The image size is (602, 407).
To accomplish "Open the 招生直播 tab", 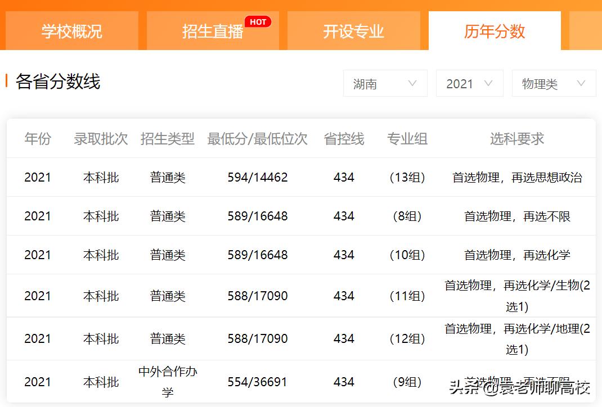I will tap(212, 31).
